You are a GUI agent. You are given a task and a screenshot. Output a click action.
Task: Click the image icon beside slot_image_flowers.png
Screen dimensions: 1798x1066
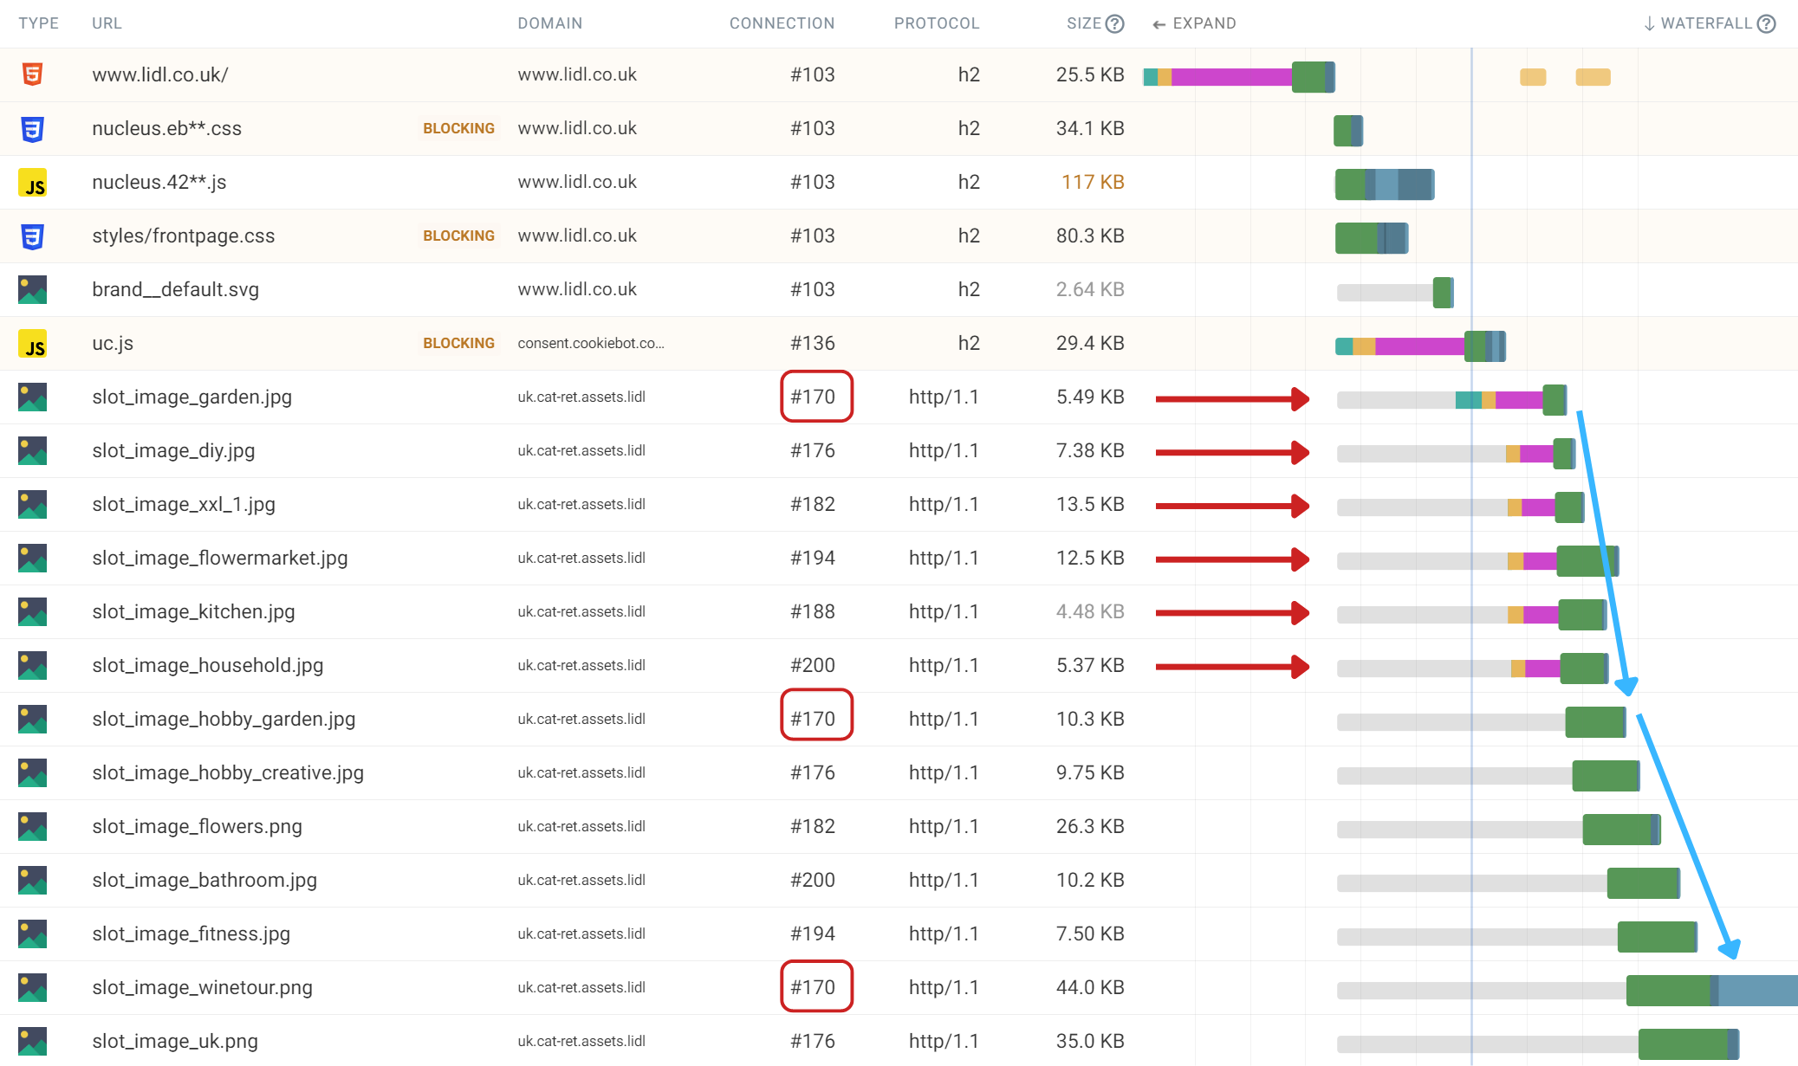(33, 827)
